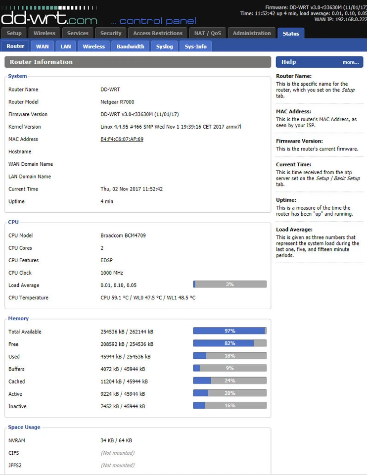
Task: Click the MAC Address link E4:F4:C6:07:AF:69
Action: (x=122, y=139)
